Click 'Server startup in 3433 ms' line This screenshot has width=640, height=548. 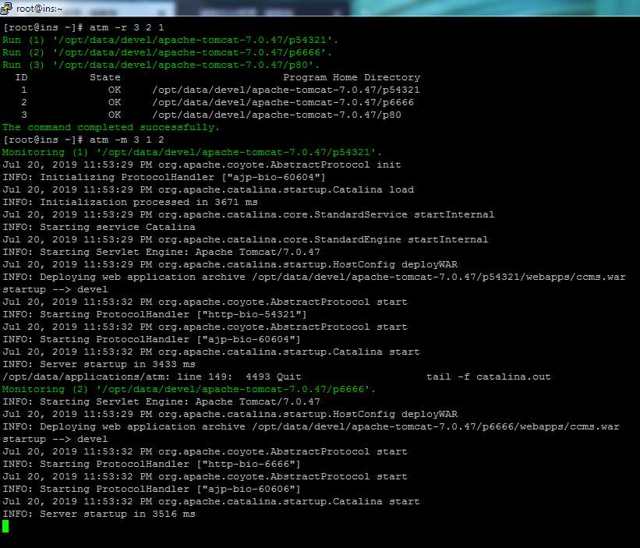tap(99, 364)
